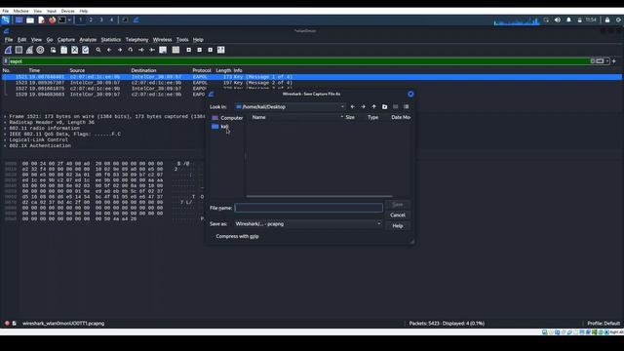Create new folder icon in save dialog
The height and width of the screenshot is (351, 624).
click(384, 106)
